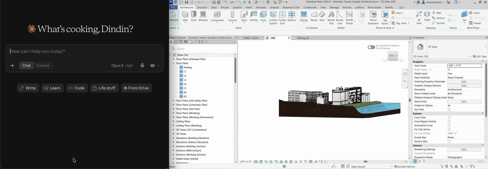Click the Tag Room tool
The image size is (488, 169).
(385, 18)
